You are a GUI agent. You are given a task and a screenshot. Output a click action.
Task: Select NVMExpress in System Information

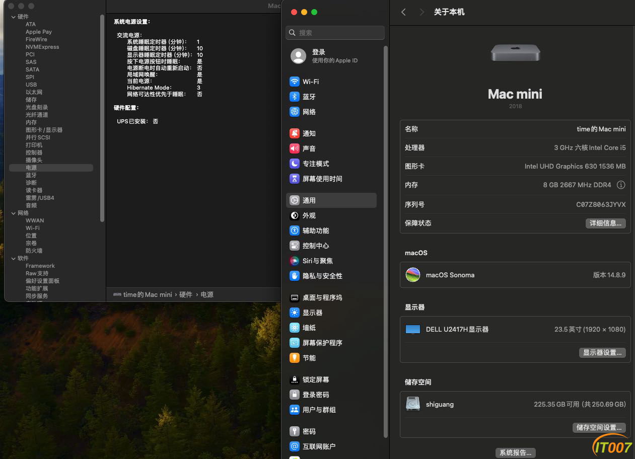42,47
